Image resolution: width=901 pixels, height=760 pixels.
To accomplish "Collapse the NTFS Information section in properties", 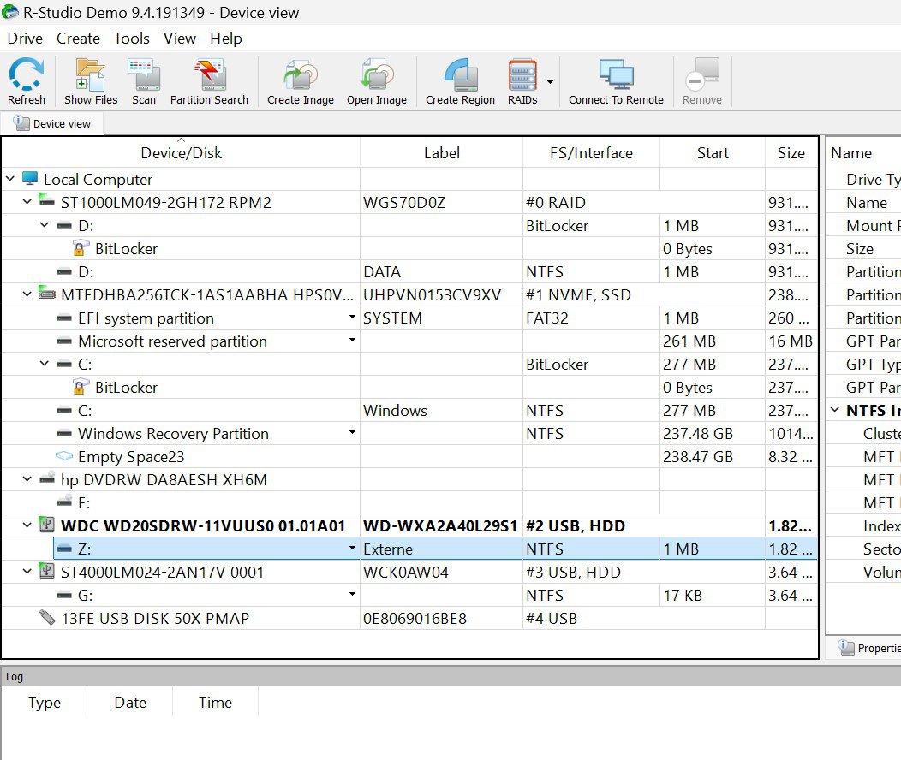I will tap(836, 411).
